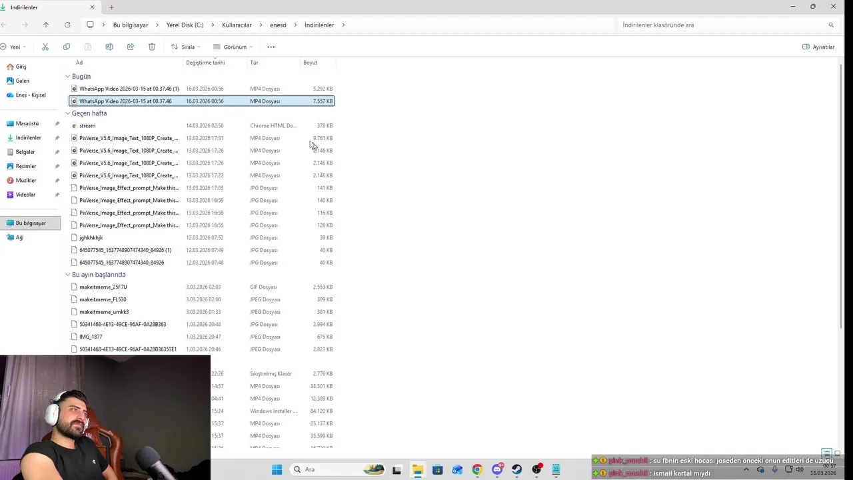Refresh the folder view

click(x=67, y=25)
